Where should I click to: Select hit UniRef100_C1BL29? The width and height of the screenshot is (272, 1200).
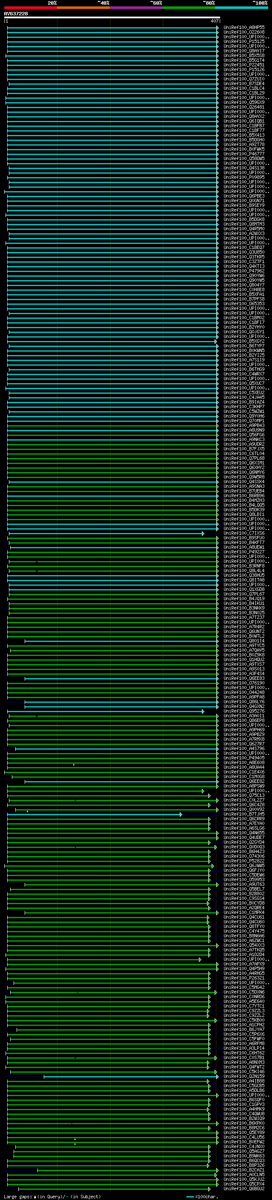[244, 93]
